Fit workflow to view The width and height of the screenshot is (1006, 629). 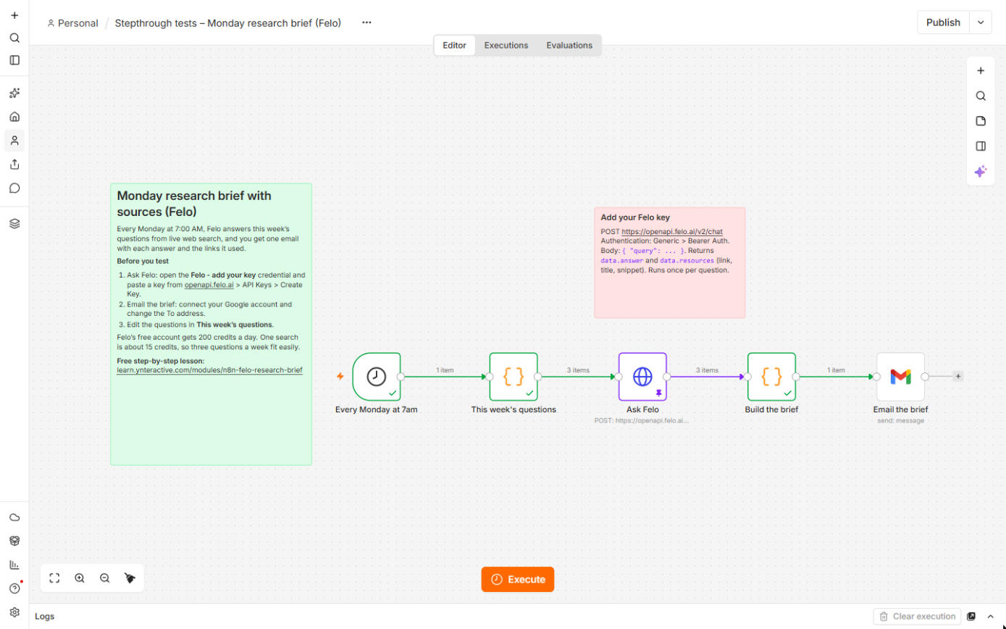pos(54,578)
